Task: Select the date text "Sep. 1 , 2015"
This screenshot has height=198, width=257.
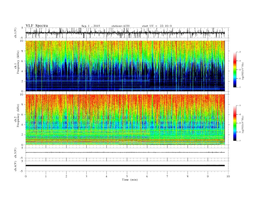Action: [91, 26]
